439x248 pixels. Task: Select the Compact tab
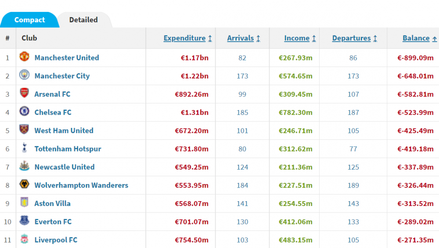pyautogui.click(x=29, y=20)
